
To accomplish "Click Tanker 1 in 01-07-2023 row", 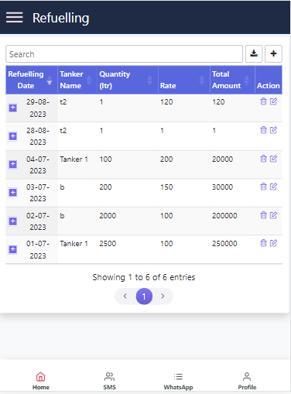I will coord(74,243).
